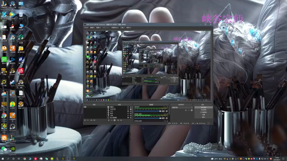Image resolution: width=287 pixels, height=161 pixels.
Task: Toggle visibility of the camera source row
Action: tap(128, 107)
